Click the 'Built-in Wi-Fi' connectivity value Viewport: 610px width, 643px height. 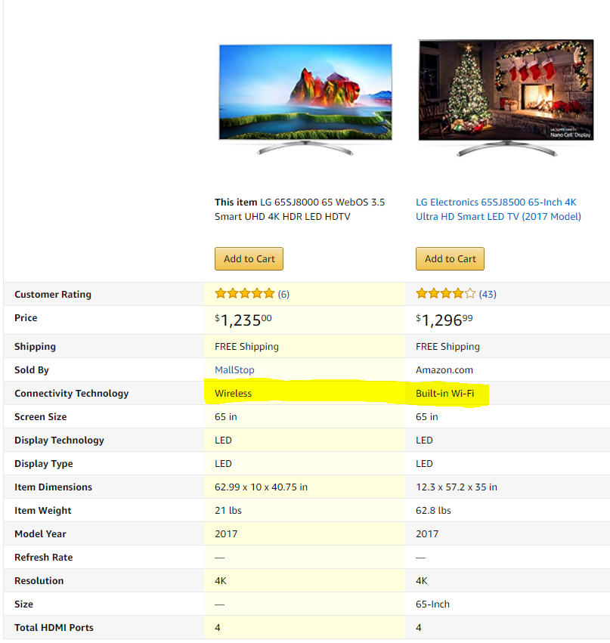coord(444,393)
